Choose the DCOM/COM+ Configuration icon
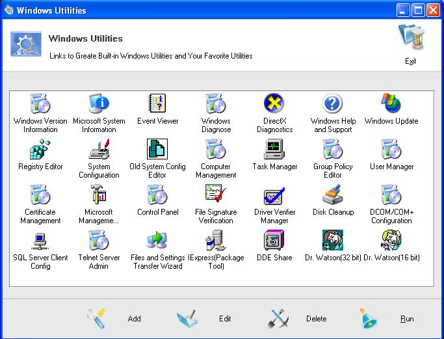This screenshot has height=339, width=444. coord(391,195)
